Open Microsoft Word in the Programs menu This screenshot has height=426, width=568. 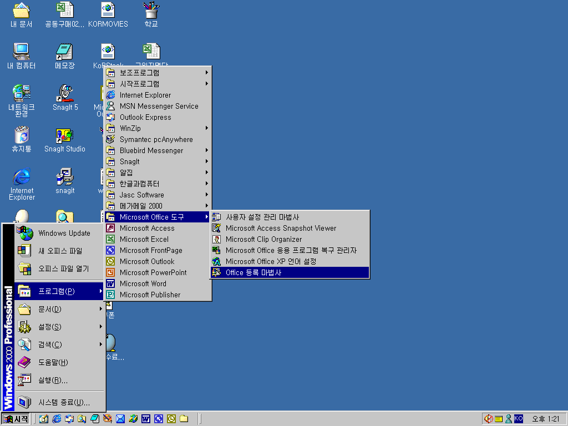pos(158,283)
